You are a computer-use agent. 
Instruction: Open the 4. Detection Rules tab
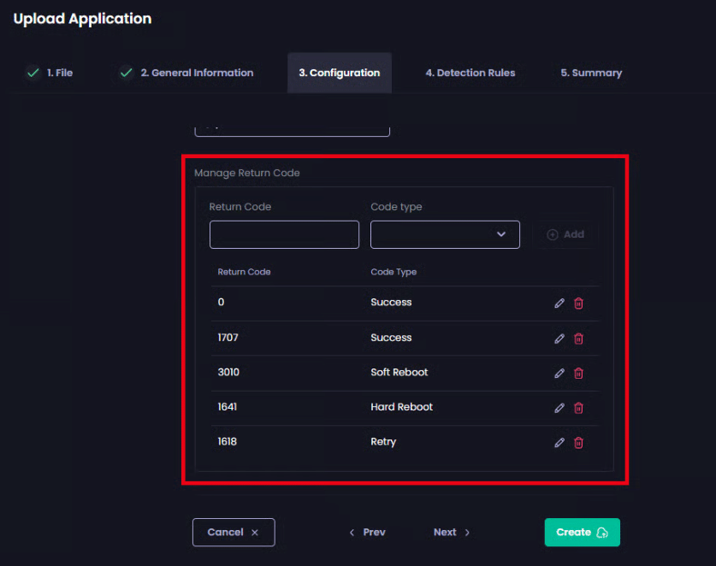point(470,73)
